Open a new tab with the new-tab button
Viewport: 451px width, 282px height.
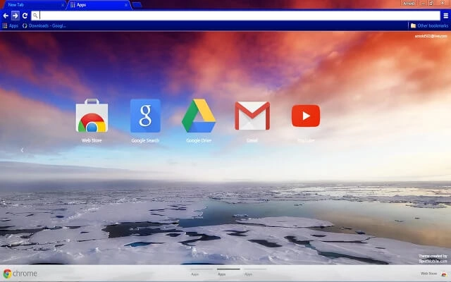[137, 5]
